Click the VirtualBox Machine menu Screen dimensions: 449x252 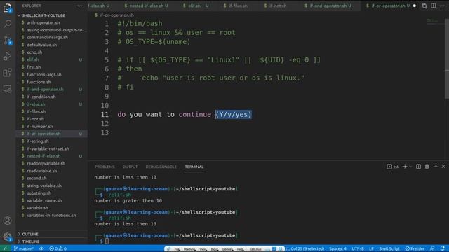(x=189, y=249)
